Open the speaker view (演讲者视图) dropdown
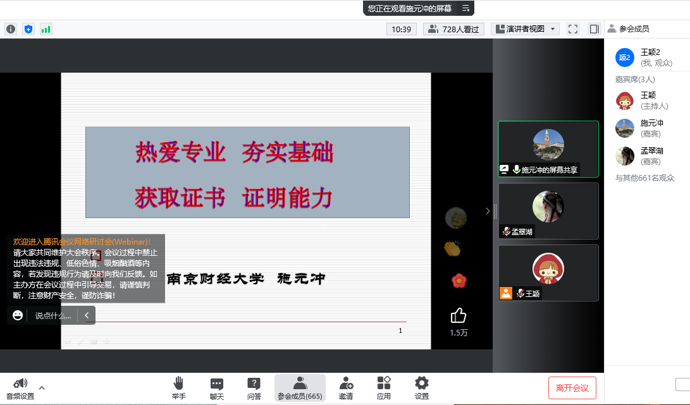690x405 pixels. (x=525, y=29)
